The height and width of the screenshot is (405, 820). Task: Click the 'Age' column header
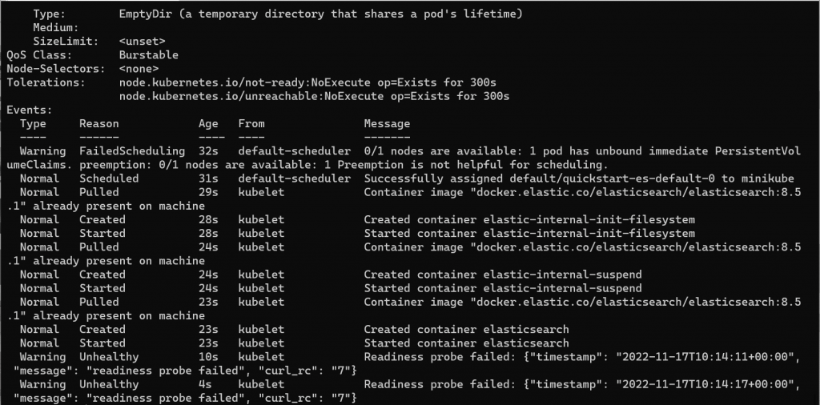pyautogui.click(x=208, y=124)
